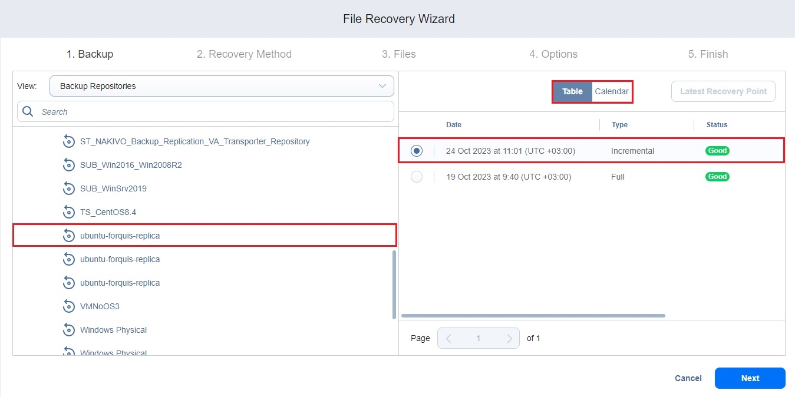Click the backup icon beside ST_NAKIVO_Backup_Replication_VA_Transporter_Repository
795x397 pixels.
pos(69,141)
